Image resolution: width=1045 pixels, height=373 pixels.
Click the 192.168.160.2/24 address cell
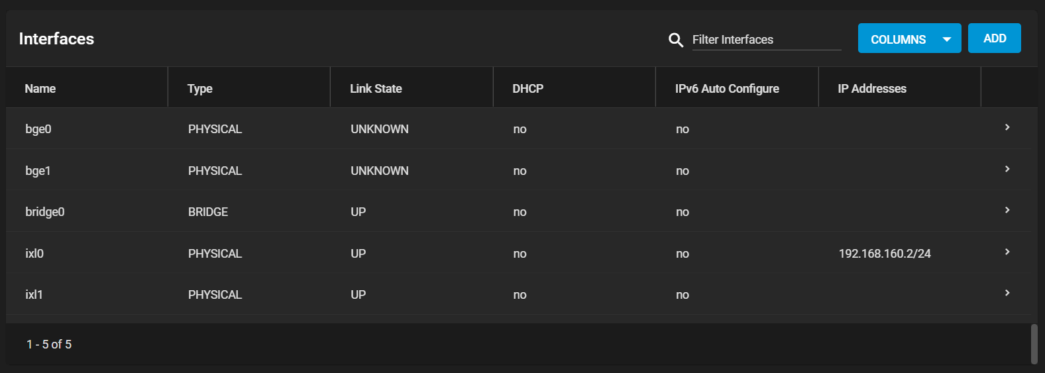pos(885,254)
